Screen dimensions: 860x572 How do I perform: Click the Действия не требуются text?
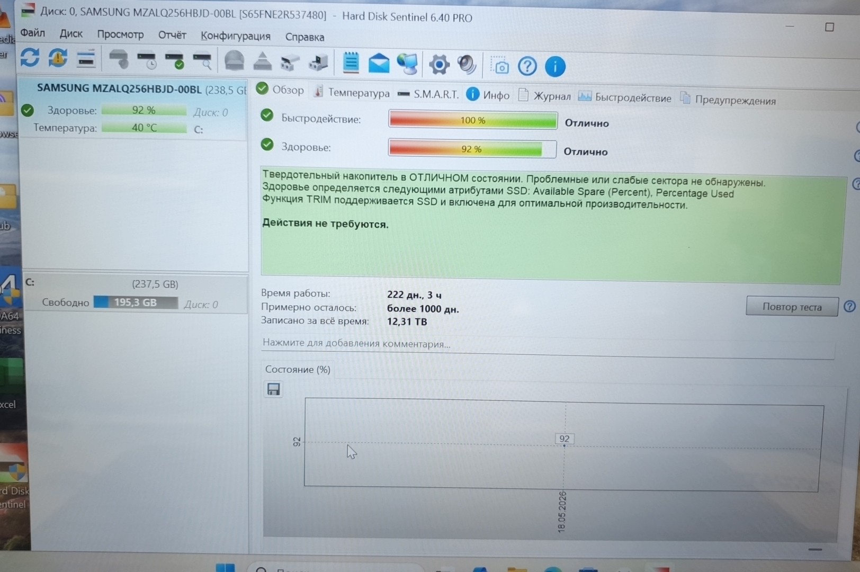coord(325,224)
